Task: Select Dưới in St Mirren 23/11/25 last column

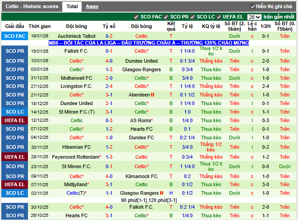Action: 284,166
